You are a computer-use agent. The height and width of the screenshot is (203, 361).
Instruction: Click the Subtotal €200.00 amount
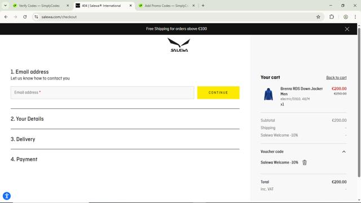click(339, 120)
